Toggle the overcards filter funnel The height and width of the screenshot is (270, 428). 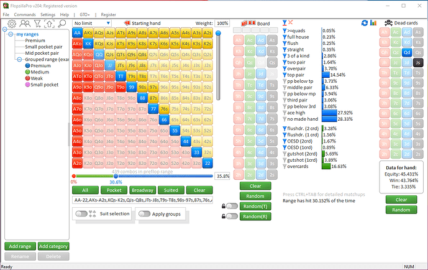click(285, 167)
